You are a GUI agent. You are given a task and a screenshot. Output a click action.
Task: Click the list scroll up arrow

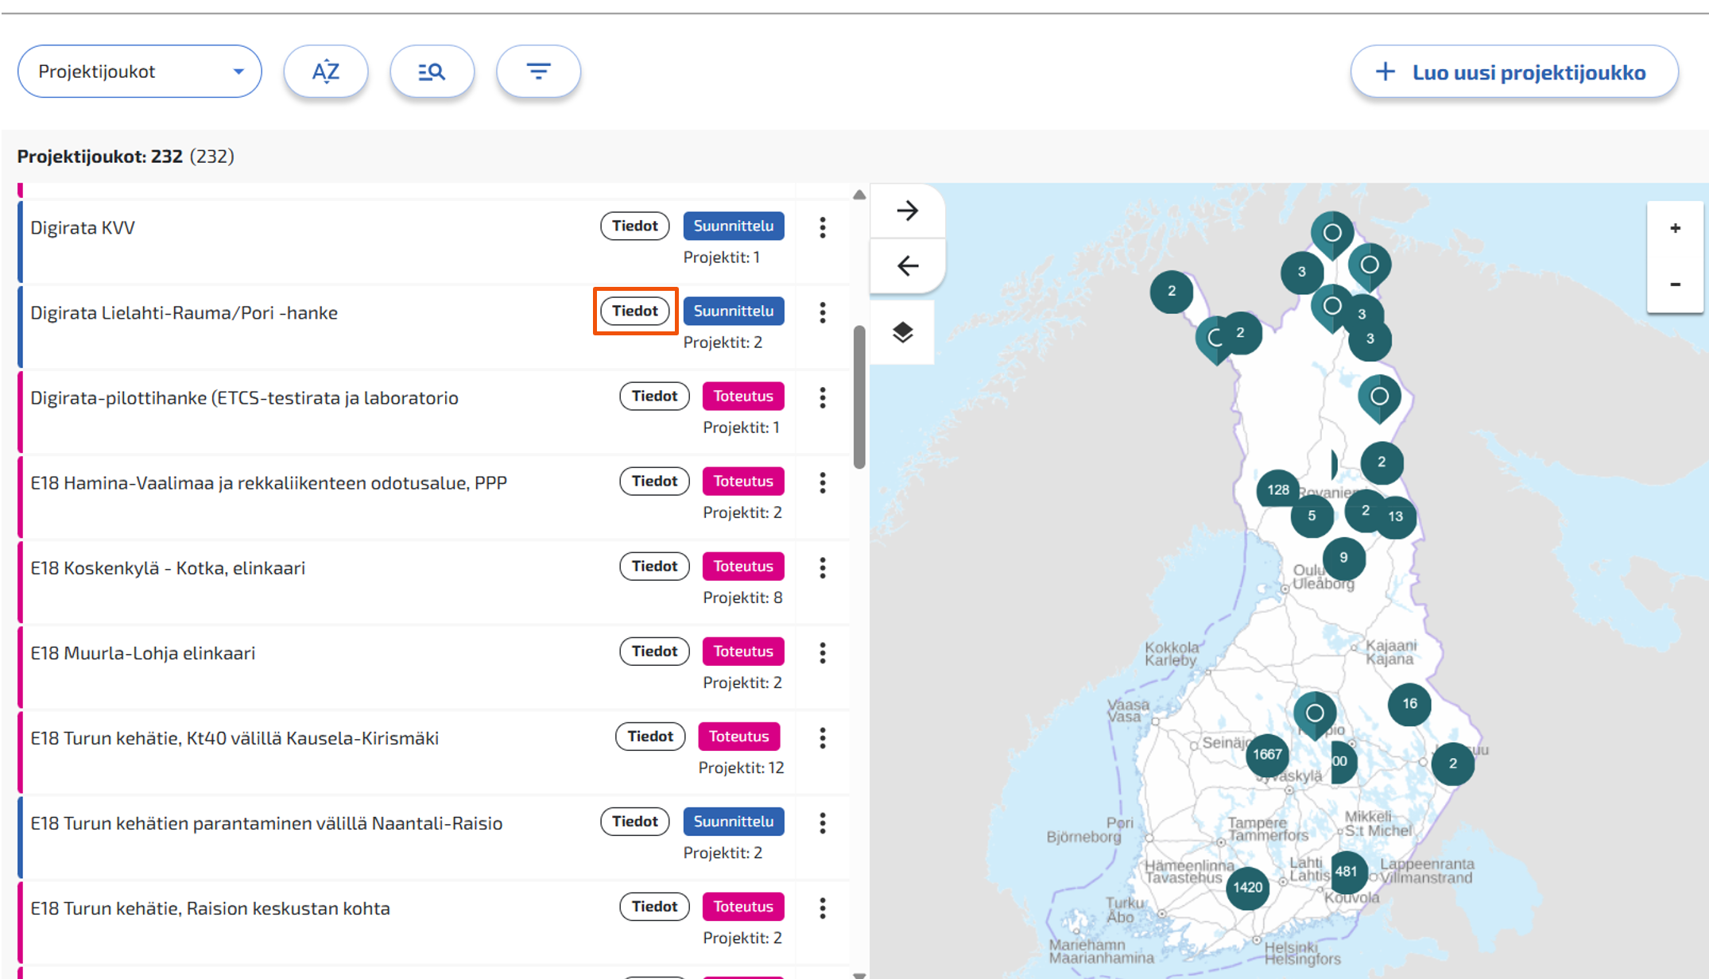click(x=859, y=195)
